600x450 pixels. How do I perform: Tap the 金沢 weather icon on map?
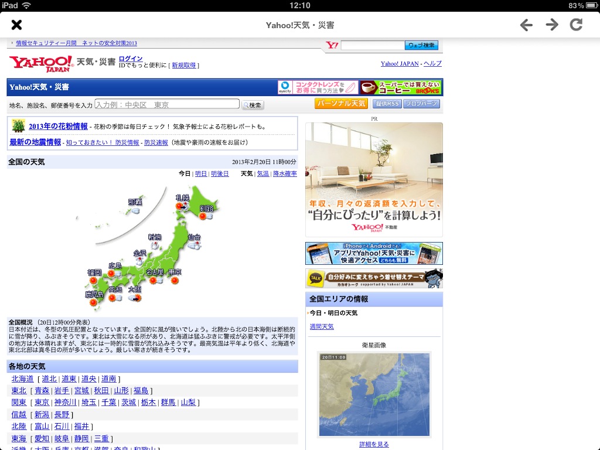[140, 261]
